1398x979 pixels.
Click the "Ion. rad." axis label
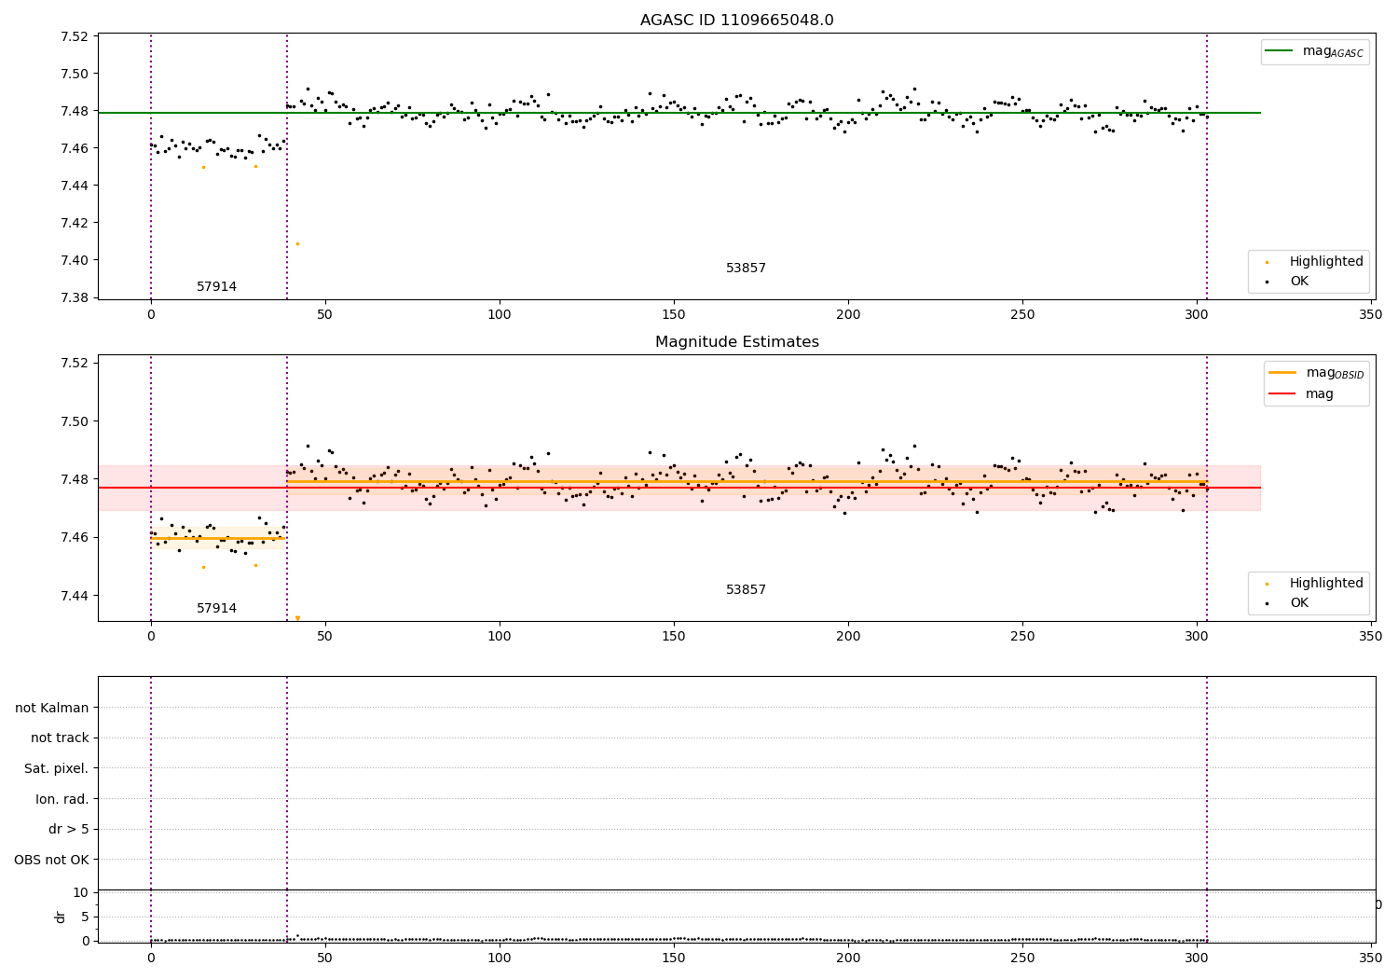click(62, 800)
